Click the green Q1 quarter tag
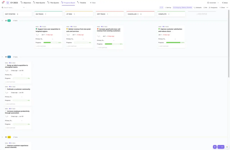The image size is (230, 150). point(9,21)
